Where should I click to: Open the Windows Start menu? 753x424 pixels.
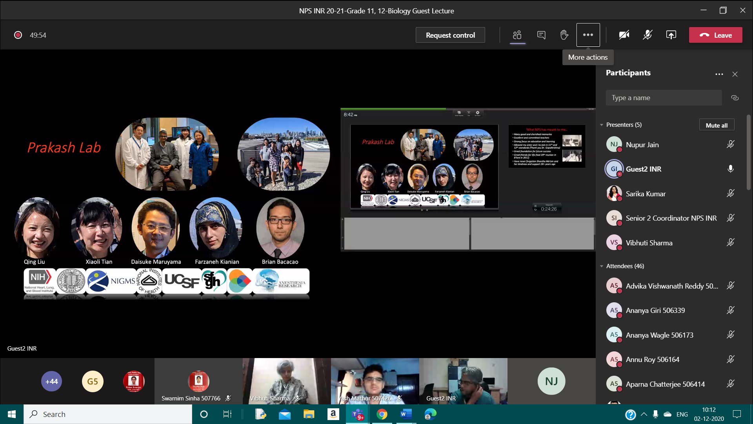click(x=12, y=414)
